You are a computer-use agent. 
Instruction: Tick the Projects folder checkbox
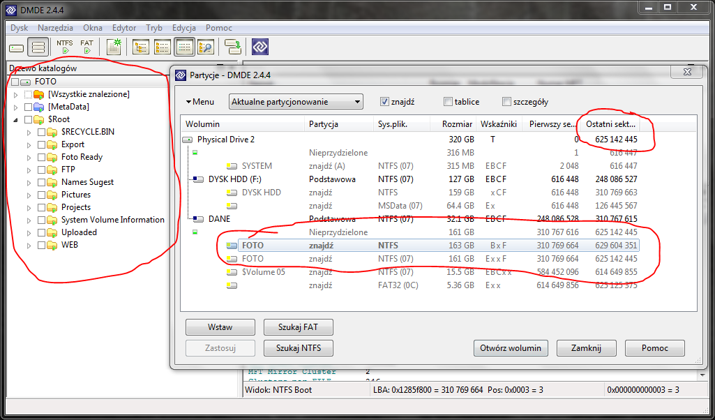tap(41, 207)
